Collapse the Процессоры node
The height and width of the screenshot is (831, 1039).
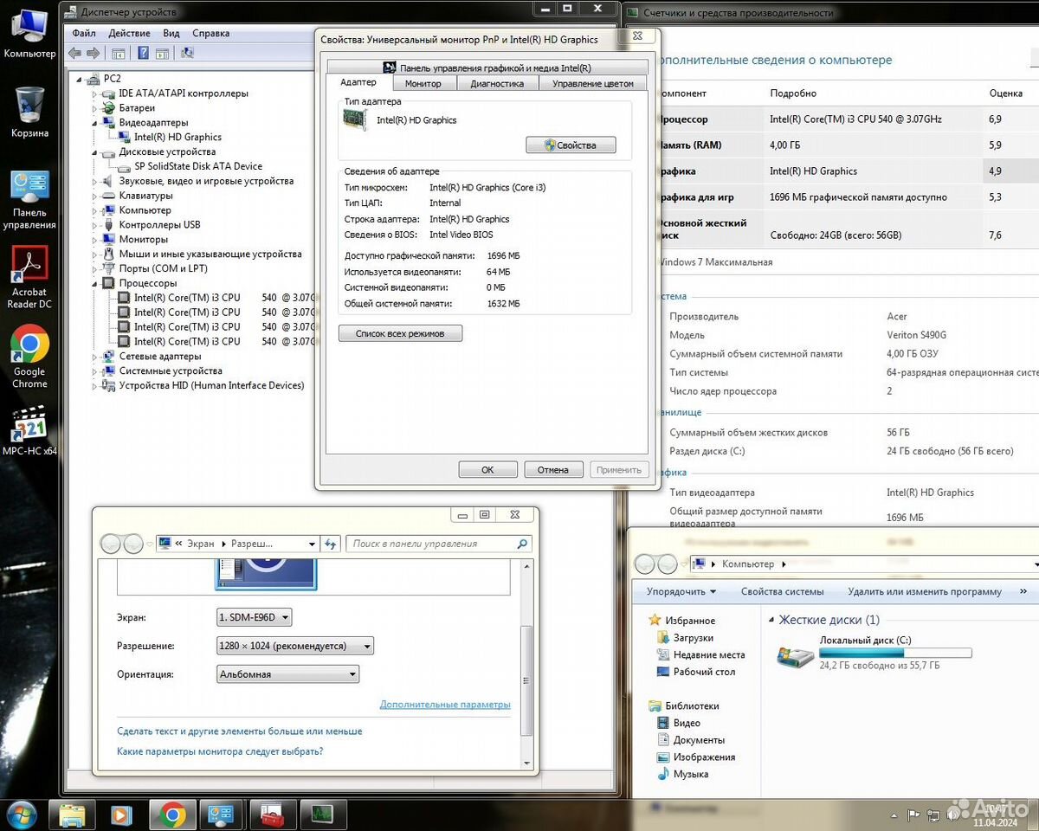click(x=95, y=283)
